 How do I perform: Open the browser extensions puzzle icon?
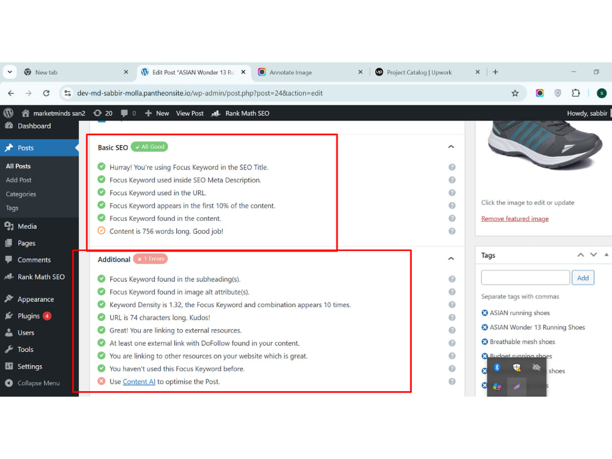click(576, 93)
